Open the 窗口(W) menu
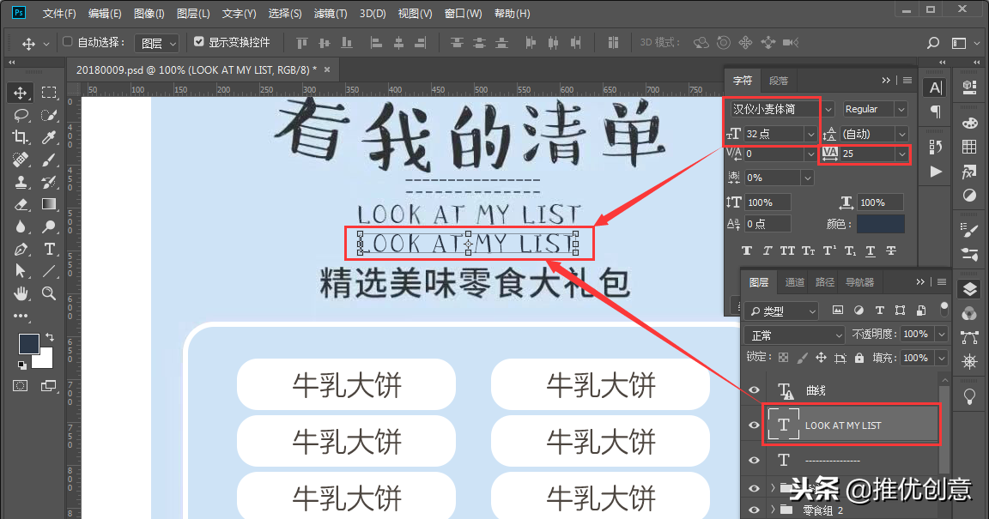 tap(463, 13)
